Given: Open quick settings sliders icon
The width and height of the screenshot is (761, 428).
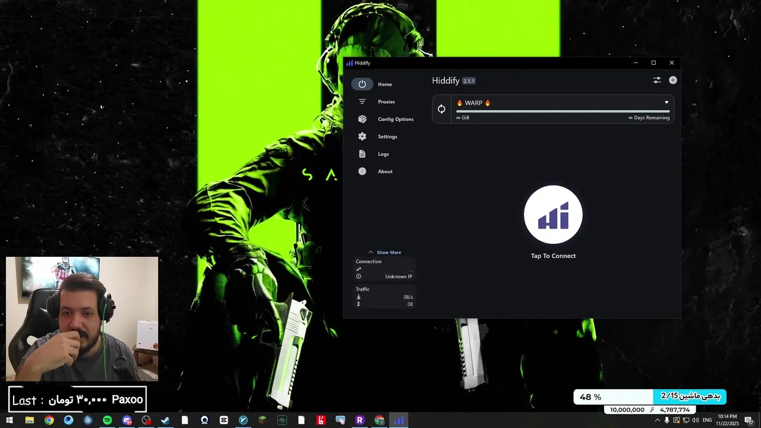Looking at the screenshot, I should coord(657,80).
